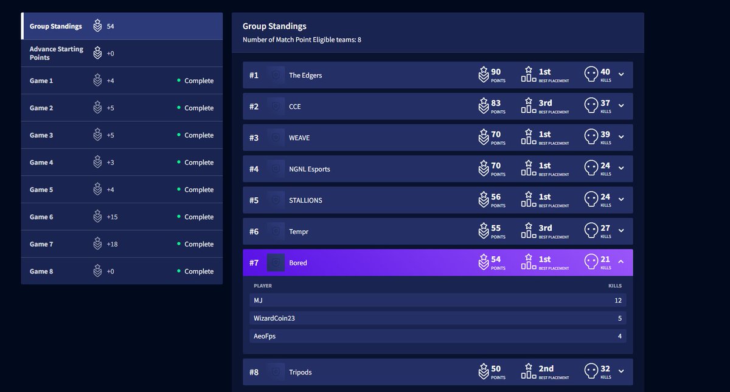Click the #8 rank label

pyautogui.click(x=254, y=372)
